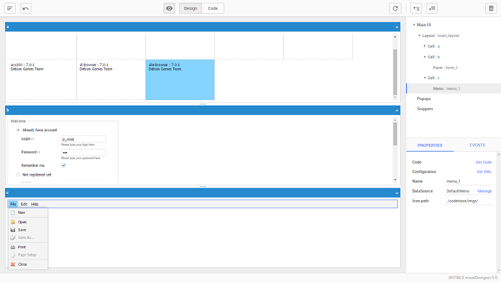Check the Remember me checkbox
The height and width of the screenshot is (282, 501).
[x=64, y=165]
